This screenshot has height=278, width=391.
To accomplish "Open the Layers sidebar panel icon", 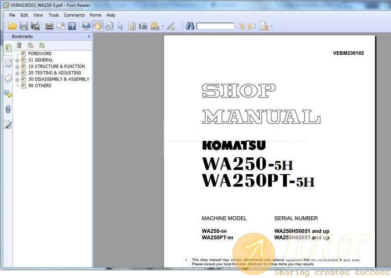I will pos(8,78).
